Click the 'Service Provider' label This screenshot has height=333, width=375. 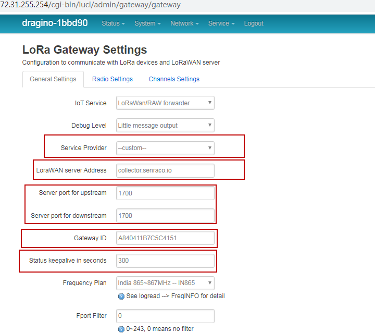click(83, 148)
